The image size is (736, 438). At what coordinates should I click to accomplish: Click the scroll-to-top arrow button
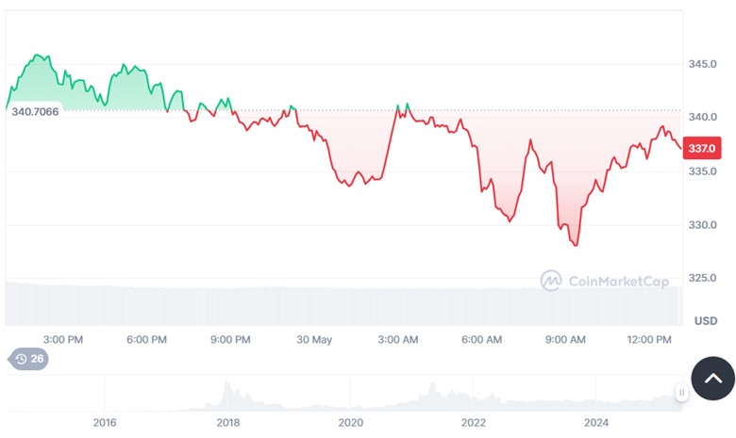[712, 380]
